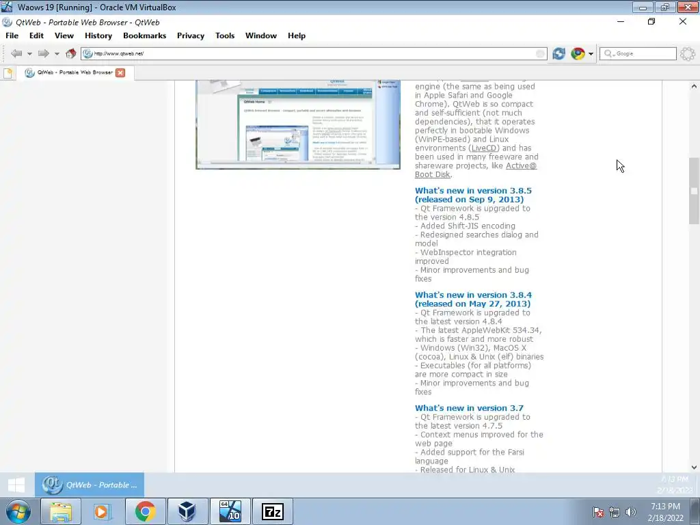Click the settings gear icon in toolbar
The height and width of the screenshot is (525, 700).
688,53
